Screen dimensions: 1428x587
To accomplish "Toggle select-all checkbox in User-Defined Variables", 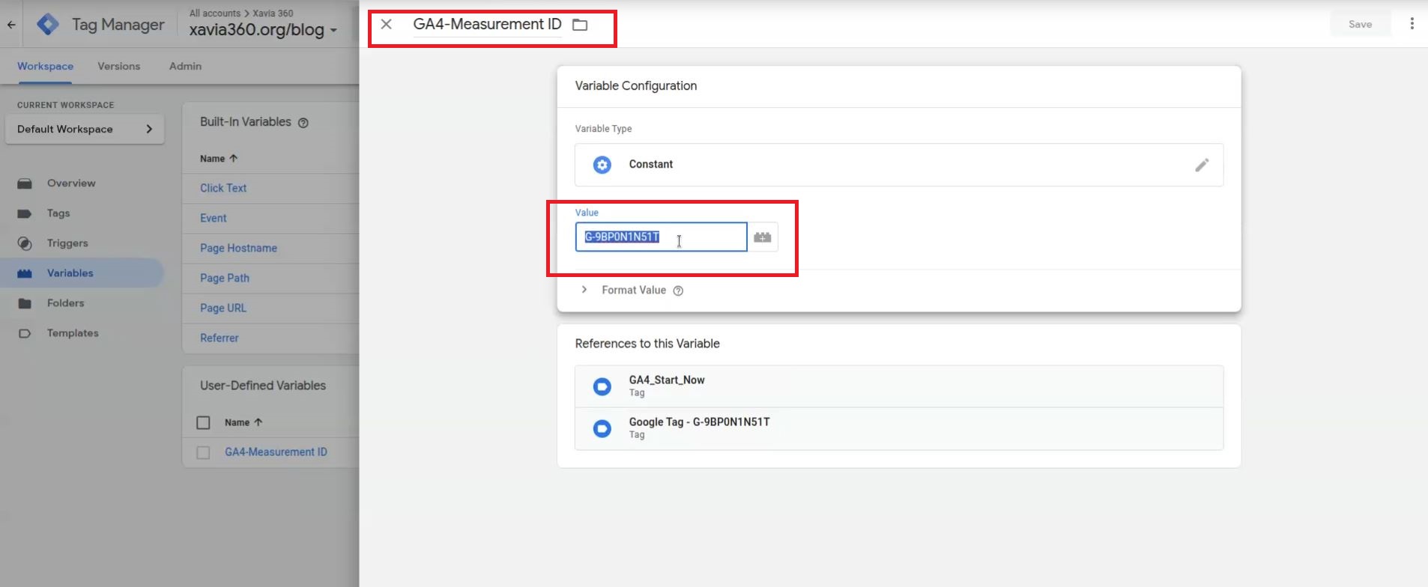I will (x=203, y=422).
